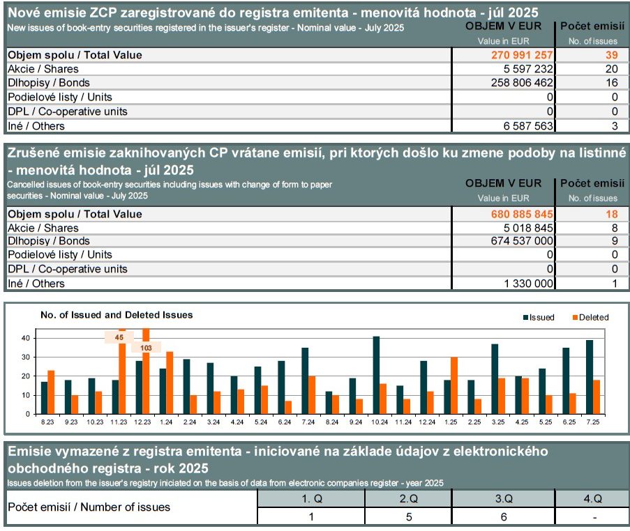The width and height of the screenshot is (630, 531).
Task: Click the value 5 under 2.Q
Action: (409, 517)
